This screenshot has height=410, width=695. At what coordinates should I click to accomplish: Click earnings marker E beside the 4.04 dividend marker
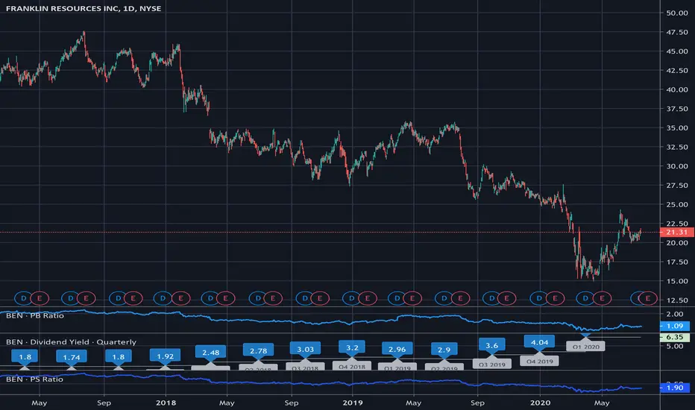point(555,298)
